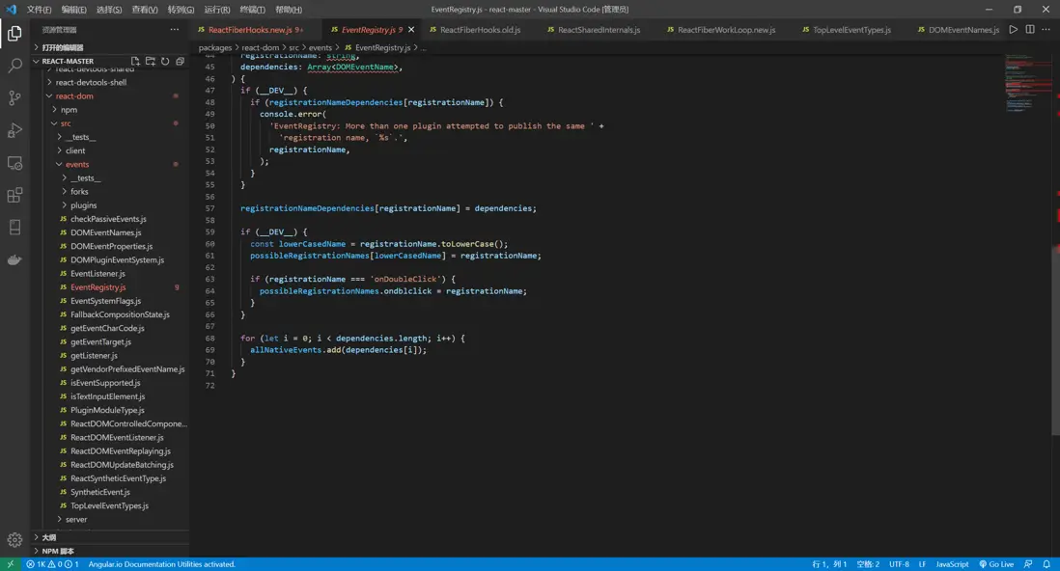The height and width of the screenshot is (571, 1060).
Task: Open the Extensions view
Action: pos(14,196)
